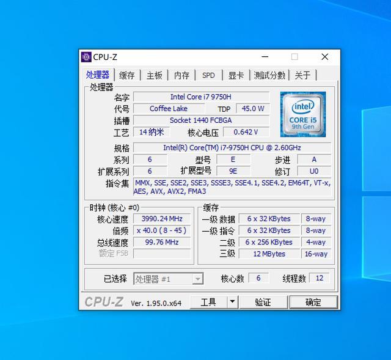Viewport: 391px width, 360px height.
Task: Click the 二级 cache 6 x 256 KBytes value
Action: tap(269, 242)
